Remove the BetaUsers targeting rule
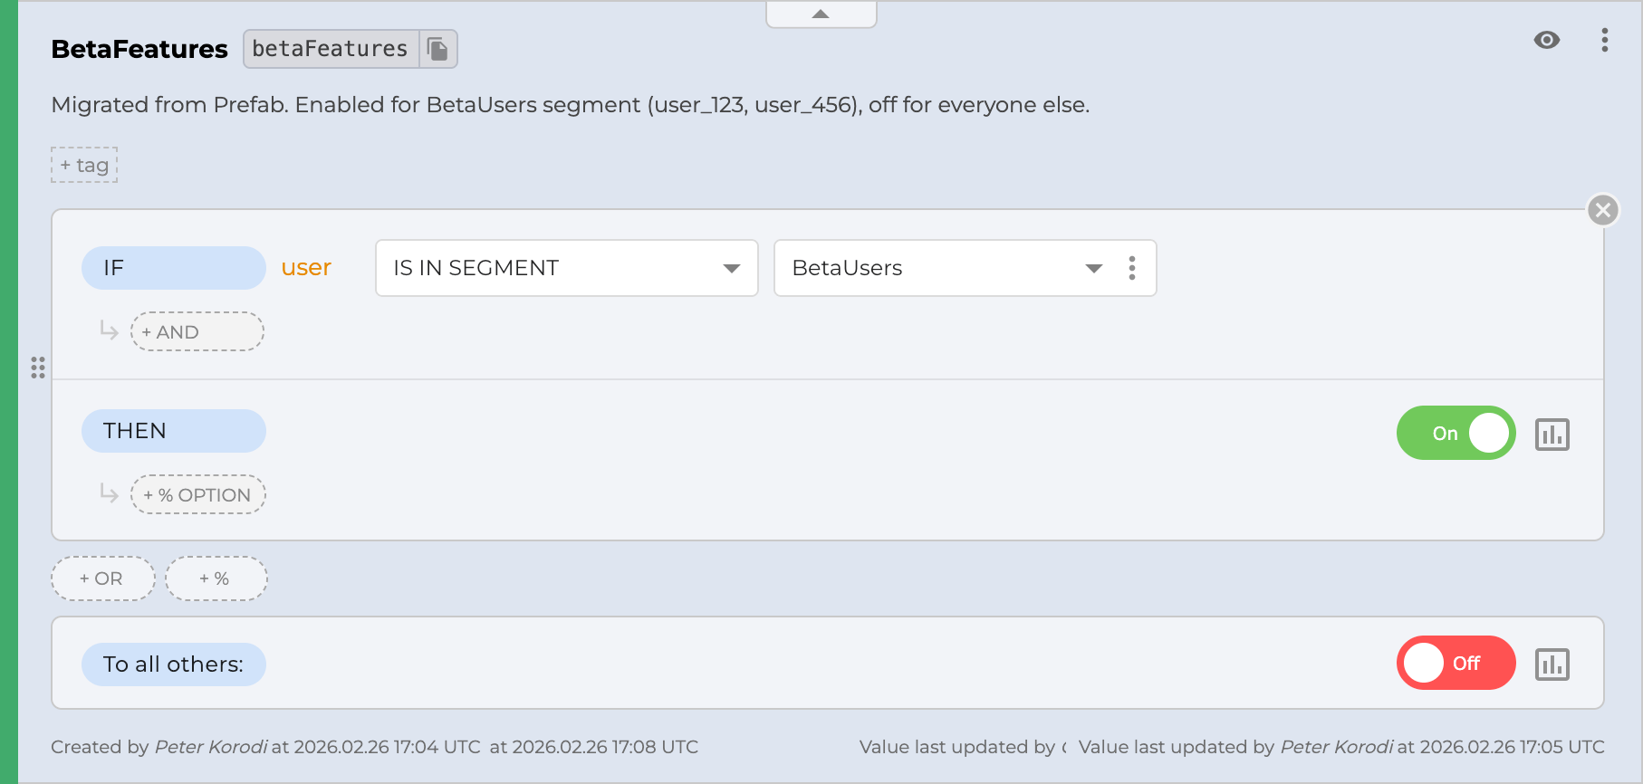The height and width of the screenshot is (784, 1643). 1602,210
